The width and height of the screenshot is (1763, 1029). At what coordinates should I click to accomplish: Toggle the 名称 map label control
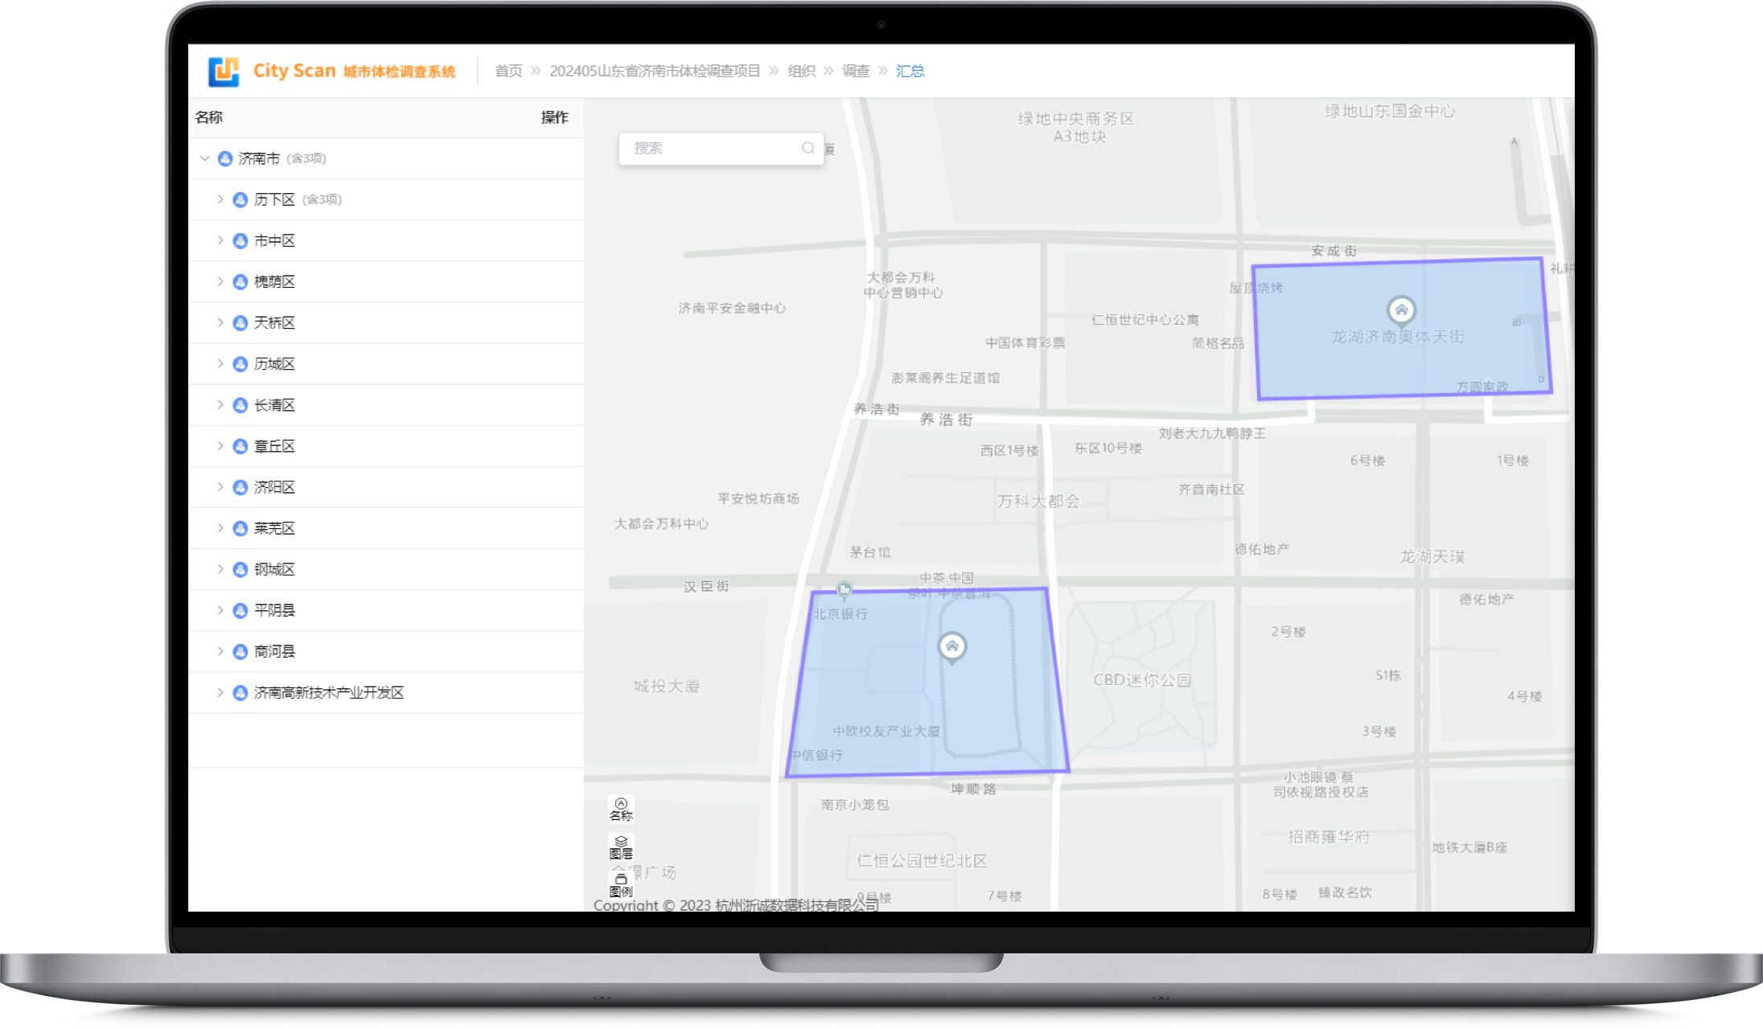(621, 810)
